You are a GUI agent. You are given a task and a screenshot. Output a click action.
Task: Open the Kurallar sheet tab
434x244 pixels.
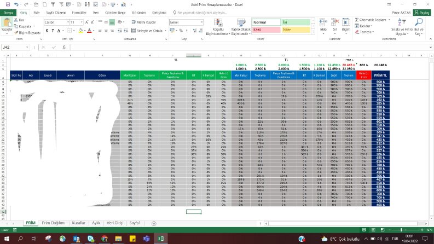(78, 223)
